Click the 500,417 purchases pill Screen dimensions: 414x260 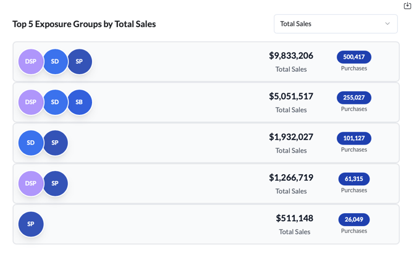coord(353,57)
